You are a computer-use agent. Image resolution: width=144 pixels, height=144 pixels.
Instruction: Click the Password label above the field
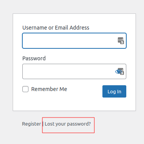click(x=34, y=58)
